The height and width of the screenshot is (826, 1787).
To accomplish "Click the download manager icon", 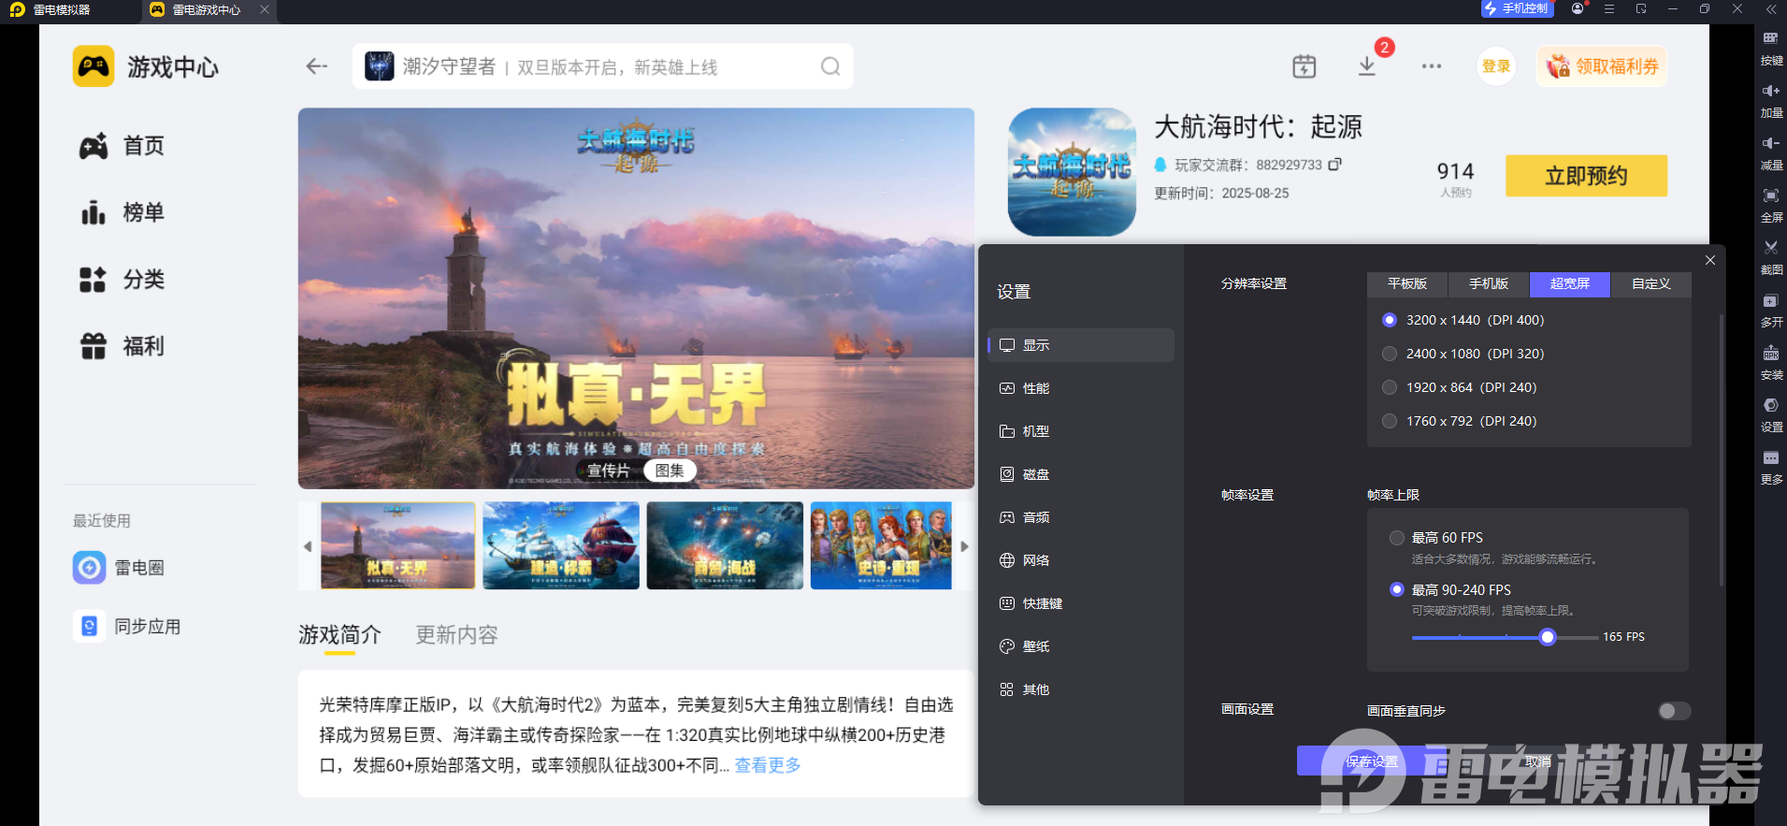I will pos(1366,66).
